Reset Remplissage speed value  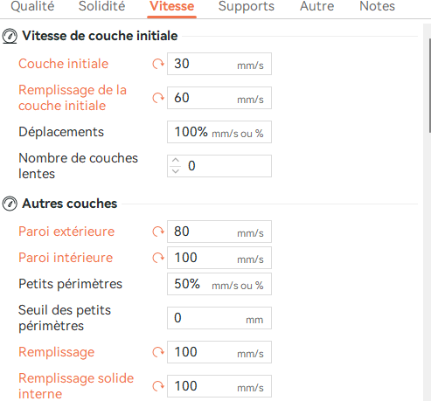(158, 352)
